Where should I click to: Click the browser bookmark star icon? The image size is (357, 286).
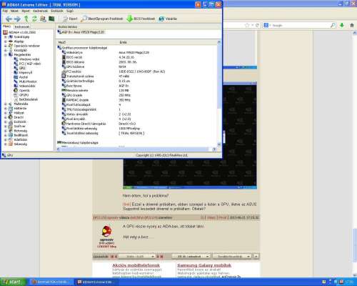tap(247, 25)
